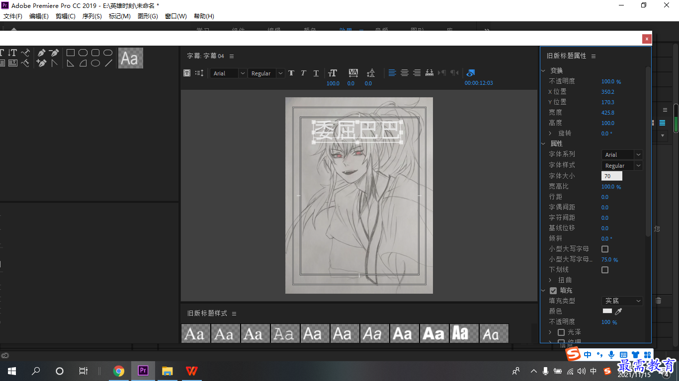This screenshot has height=381, width=679.
Task: Open 字体样式 dropdown in properties panel
Action: tap(622, 166)
